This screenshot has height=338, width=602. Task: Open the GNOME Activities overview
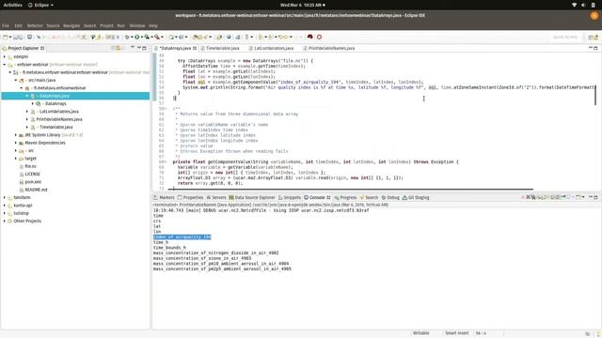[x=12, y=5]
